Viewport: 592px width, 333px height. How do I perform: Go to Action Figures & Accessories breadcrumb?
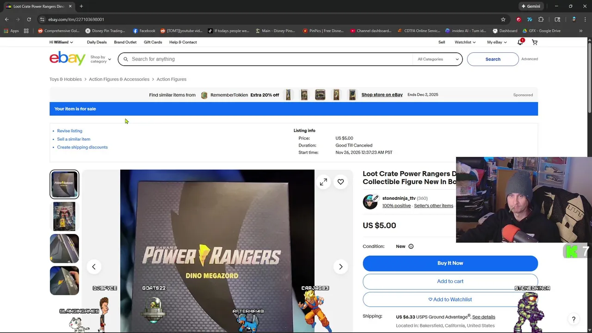tap(119, 80)
